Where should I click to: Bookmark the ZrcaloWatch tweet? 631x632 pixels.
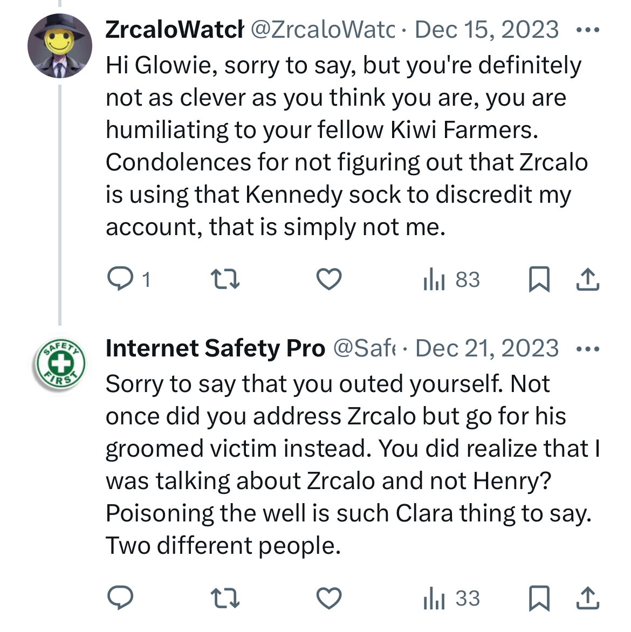coord(539,279)
